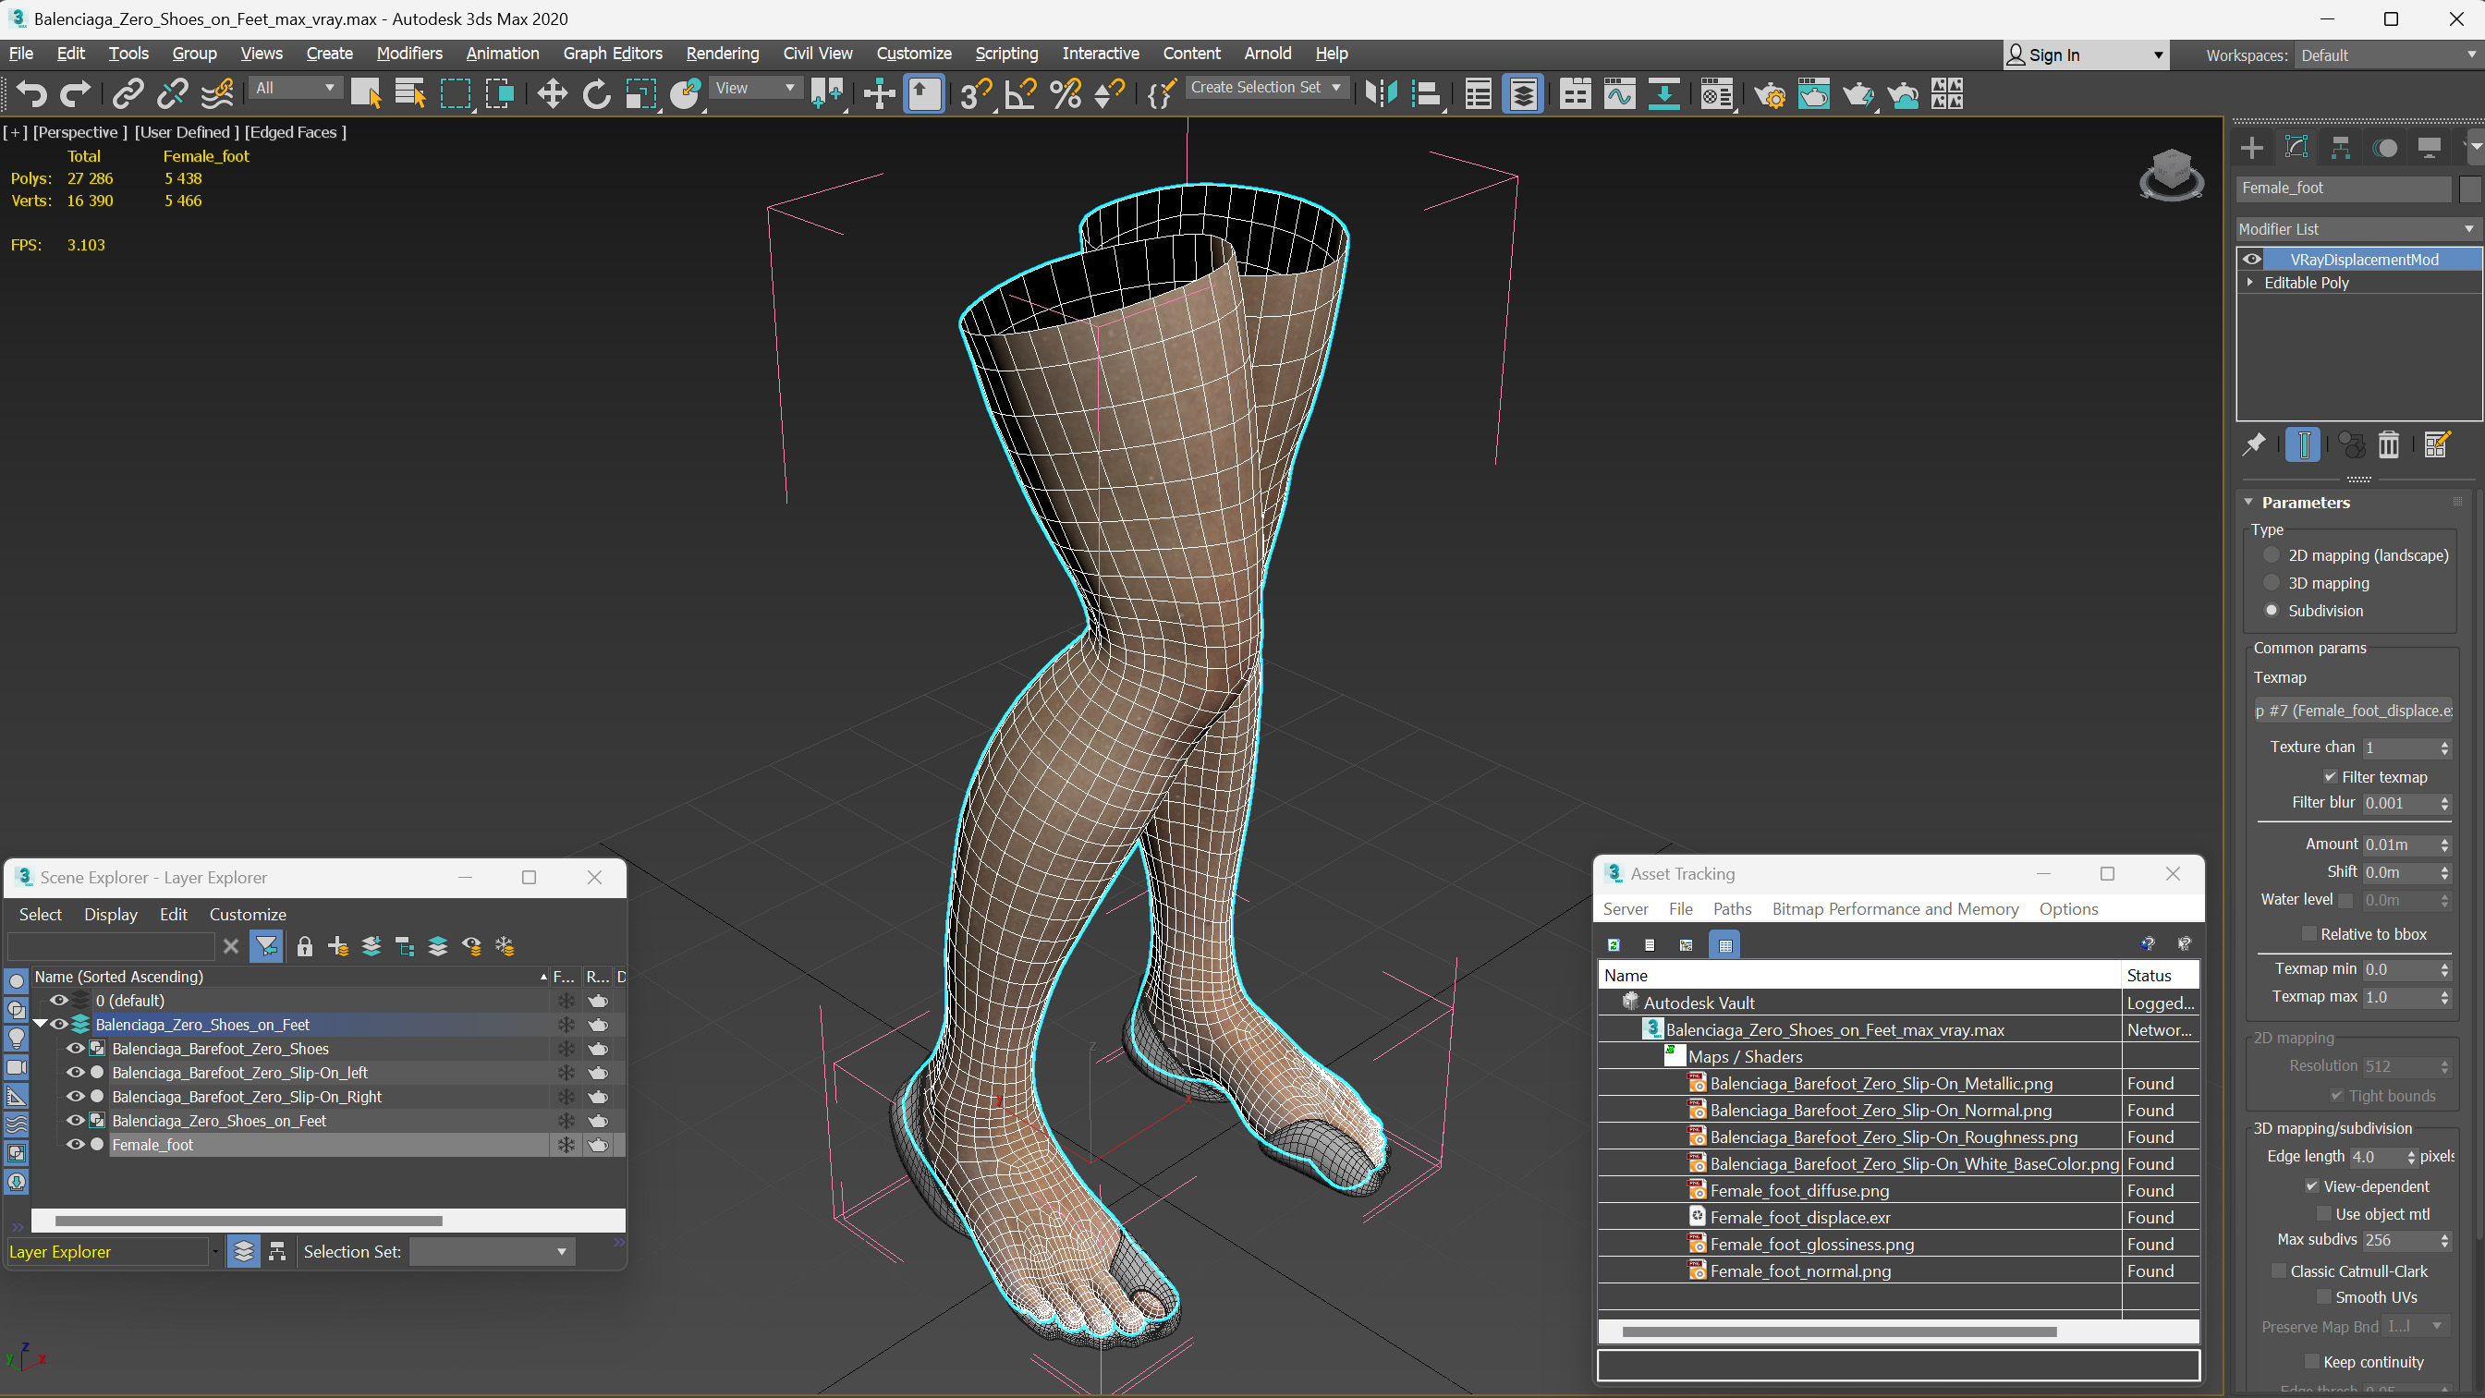Viewport: 2485px width, 1398px height.
Task: Activate the Select and Rotate tool
Action: [x=596, y=93]
